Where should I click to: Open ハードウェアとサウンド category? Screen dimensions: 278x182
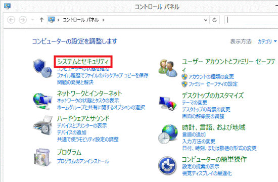coord(83,118)
